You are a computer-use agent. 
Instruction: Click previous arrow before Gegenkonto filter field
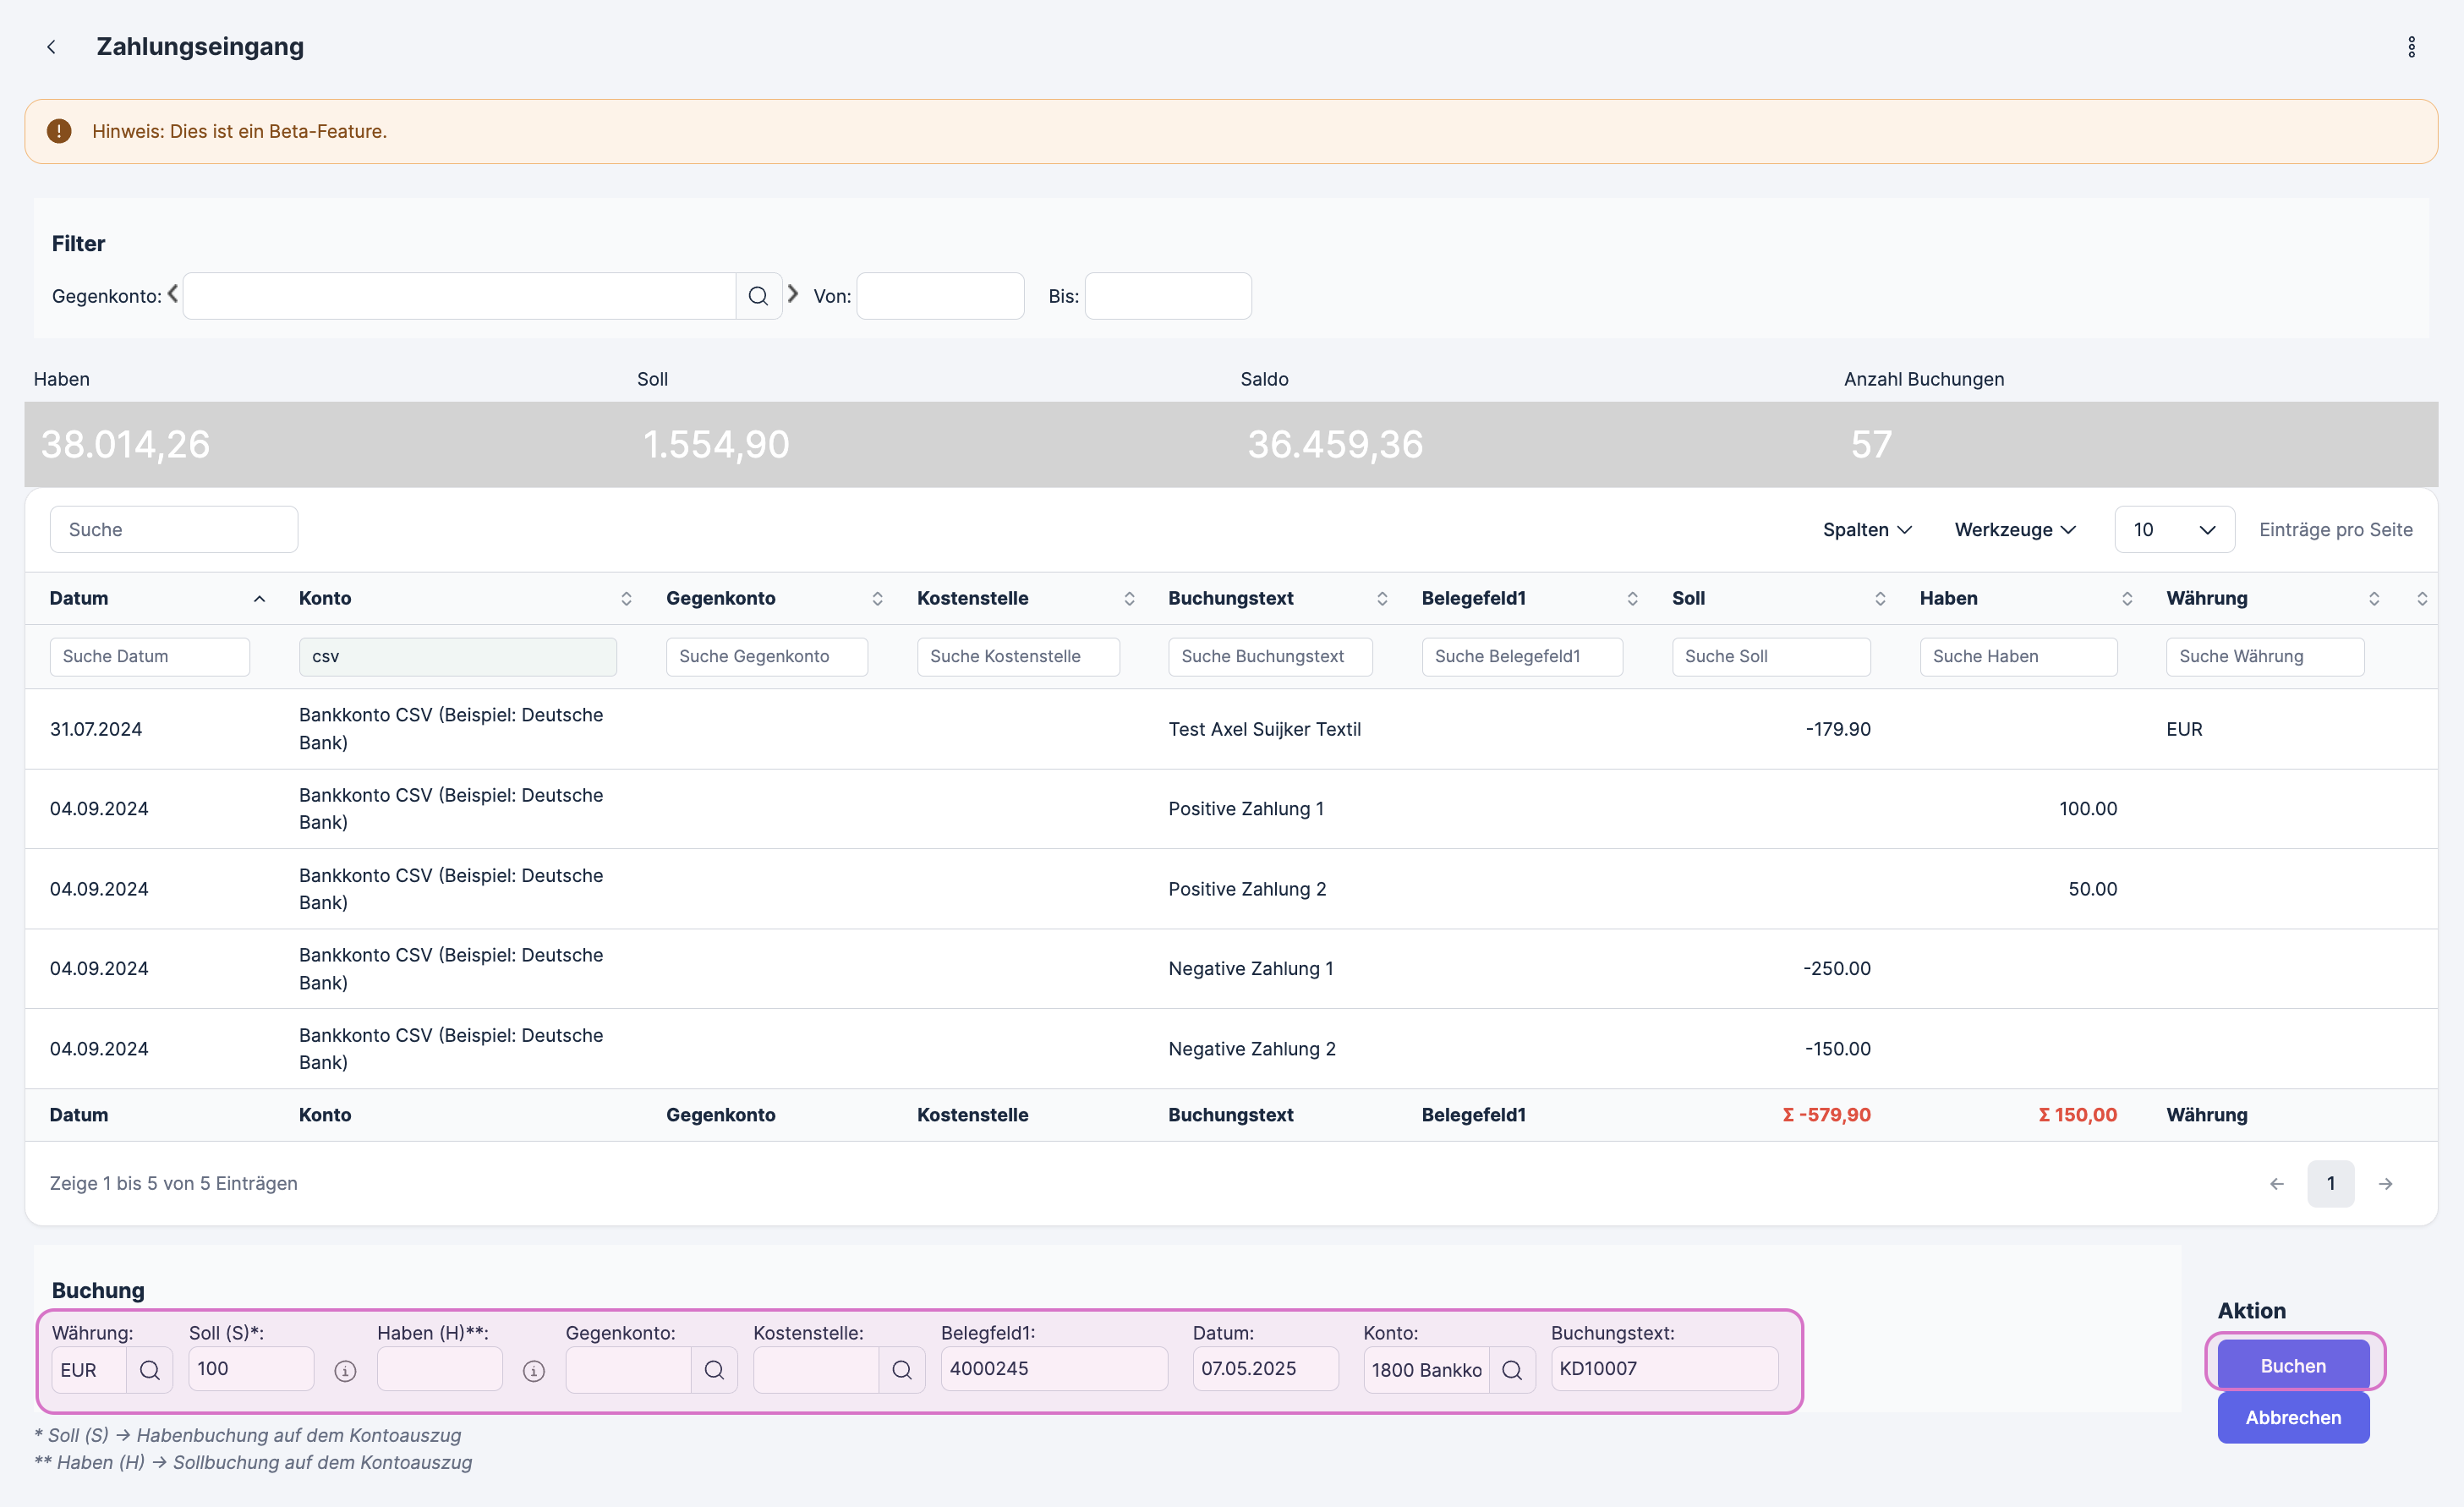tap(173, 294)
